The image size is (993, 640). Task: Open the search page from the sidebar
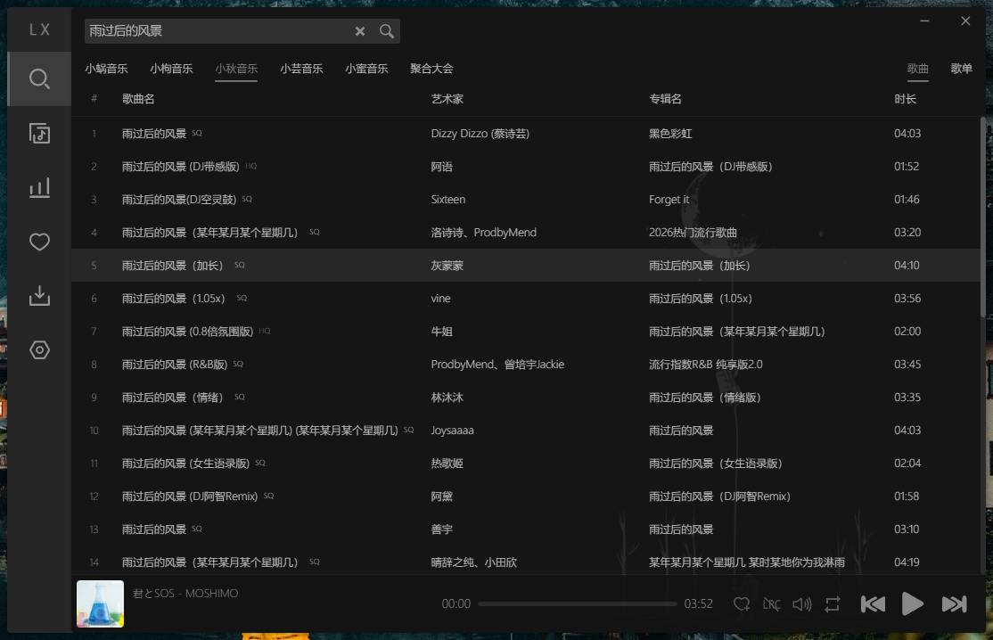(39, 78)
